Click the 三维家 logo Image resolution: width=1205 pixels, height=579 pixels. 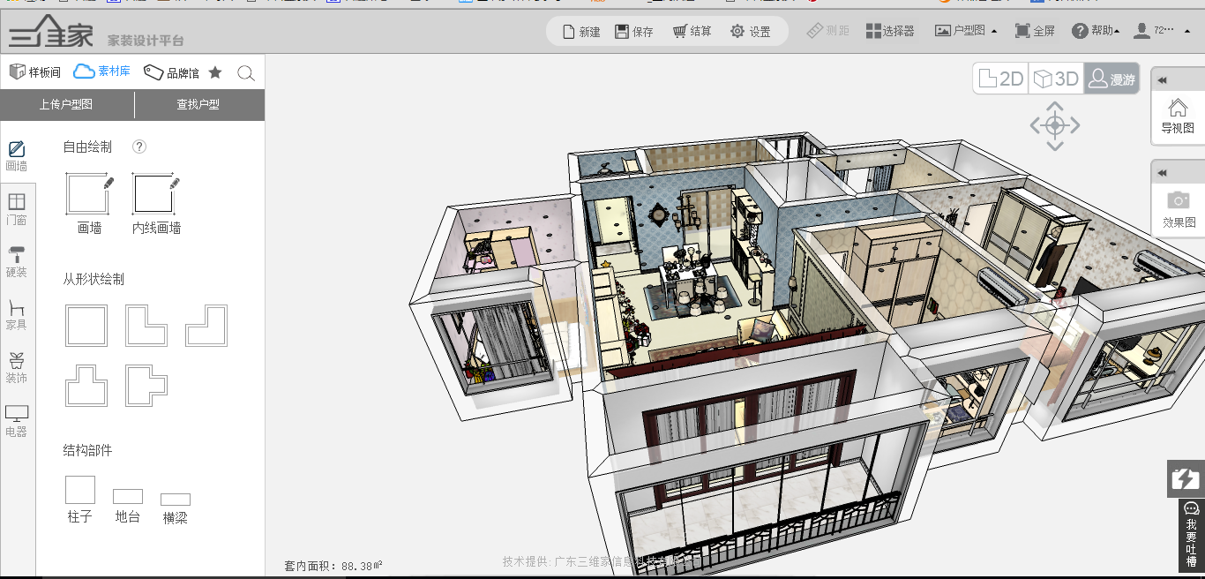(51, 32)
